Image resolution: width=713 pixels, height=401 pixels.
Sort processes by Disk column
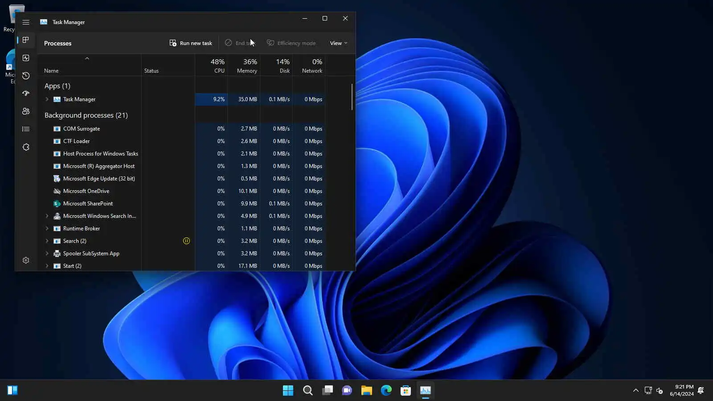click(x=276, y=65)
